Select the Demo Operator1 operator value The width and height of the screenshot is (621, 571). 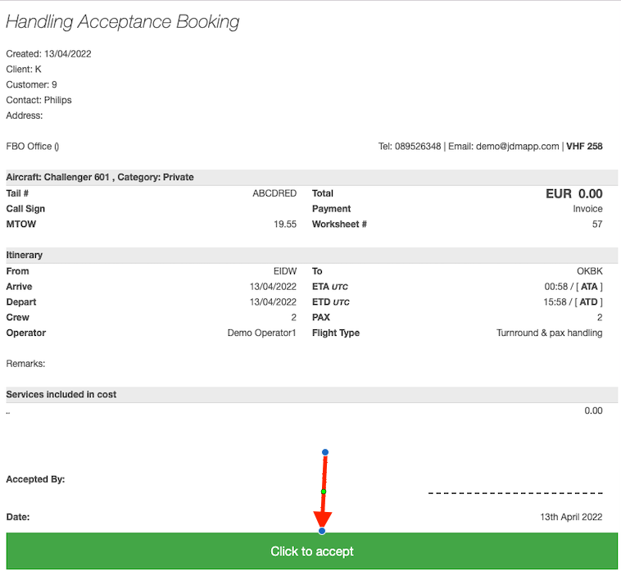pyautogui.click(x=261, y=333)
